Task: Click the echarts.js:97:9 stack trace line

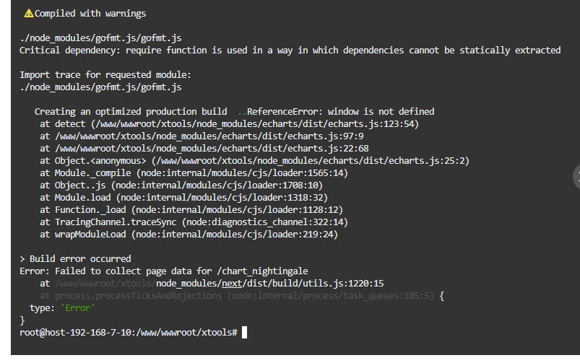Action: (x=202, y=136)
